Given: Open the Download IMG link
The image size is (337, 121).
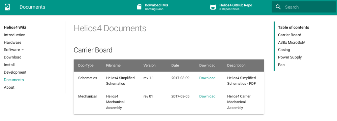Looking at the screenshot, I should coord(153,7).
